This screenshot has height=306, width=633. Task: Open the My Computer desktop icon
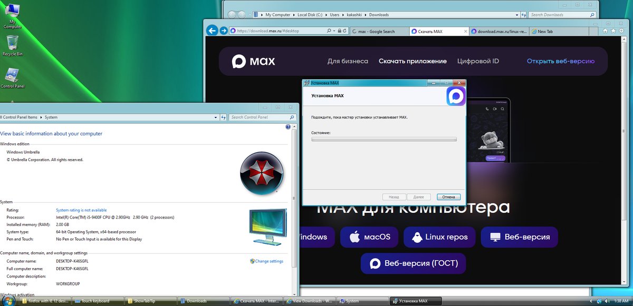pos(12,16)
